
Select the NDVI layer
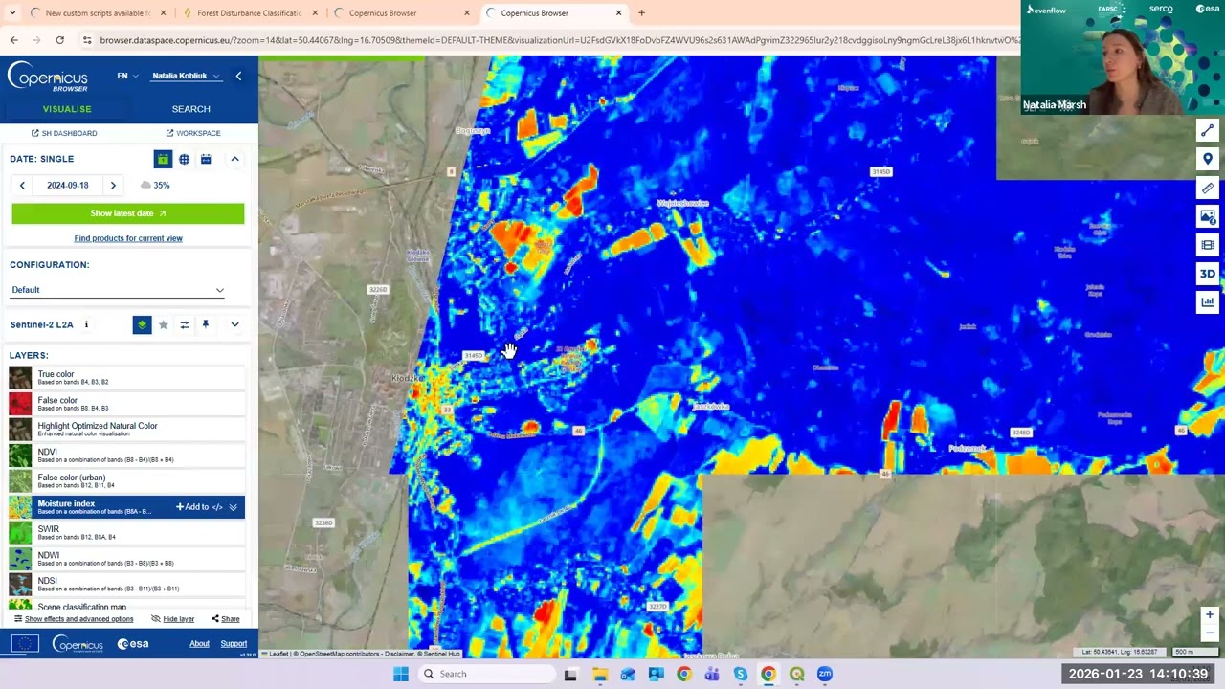click(x=126, y=455)
